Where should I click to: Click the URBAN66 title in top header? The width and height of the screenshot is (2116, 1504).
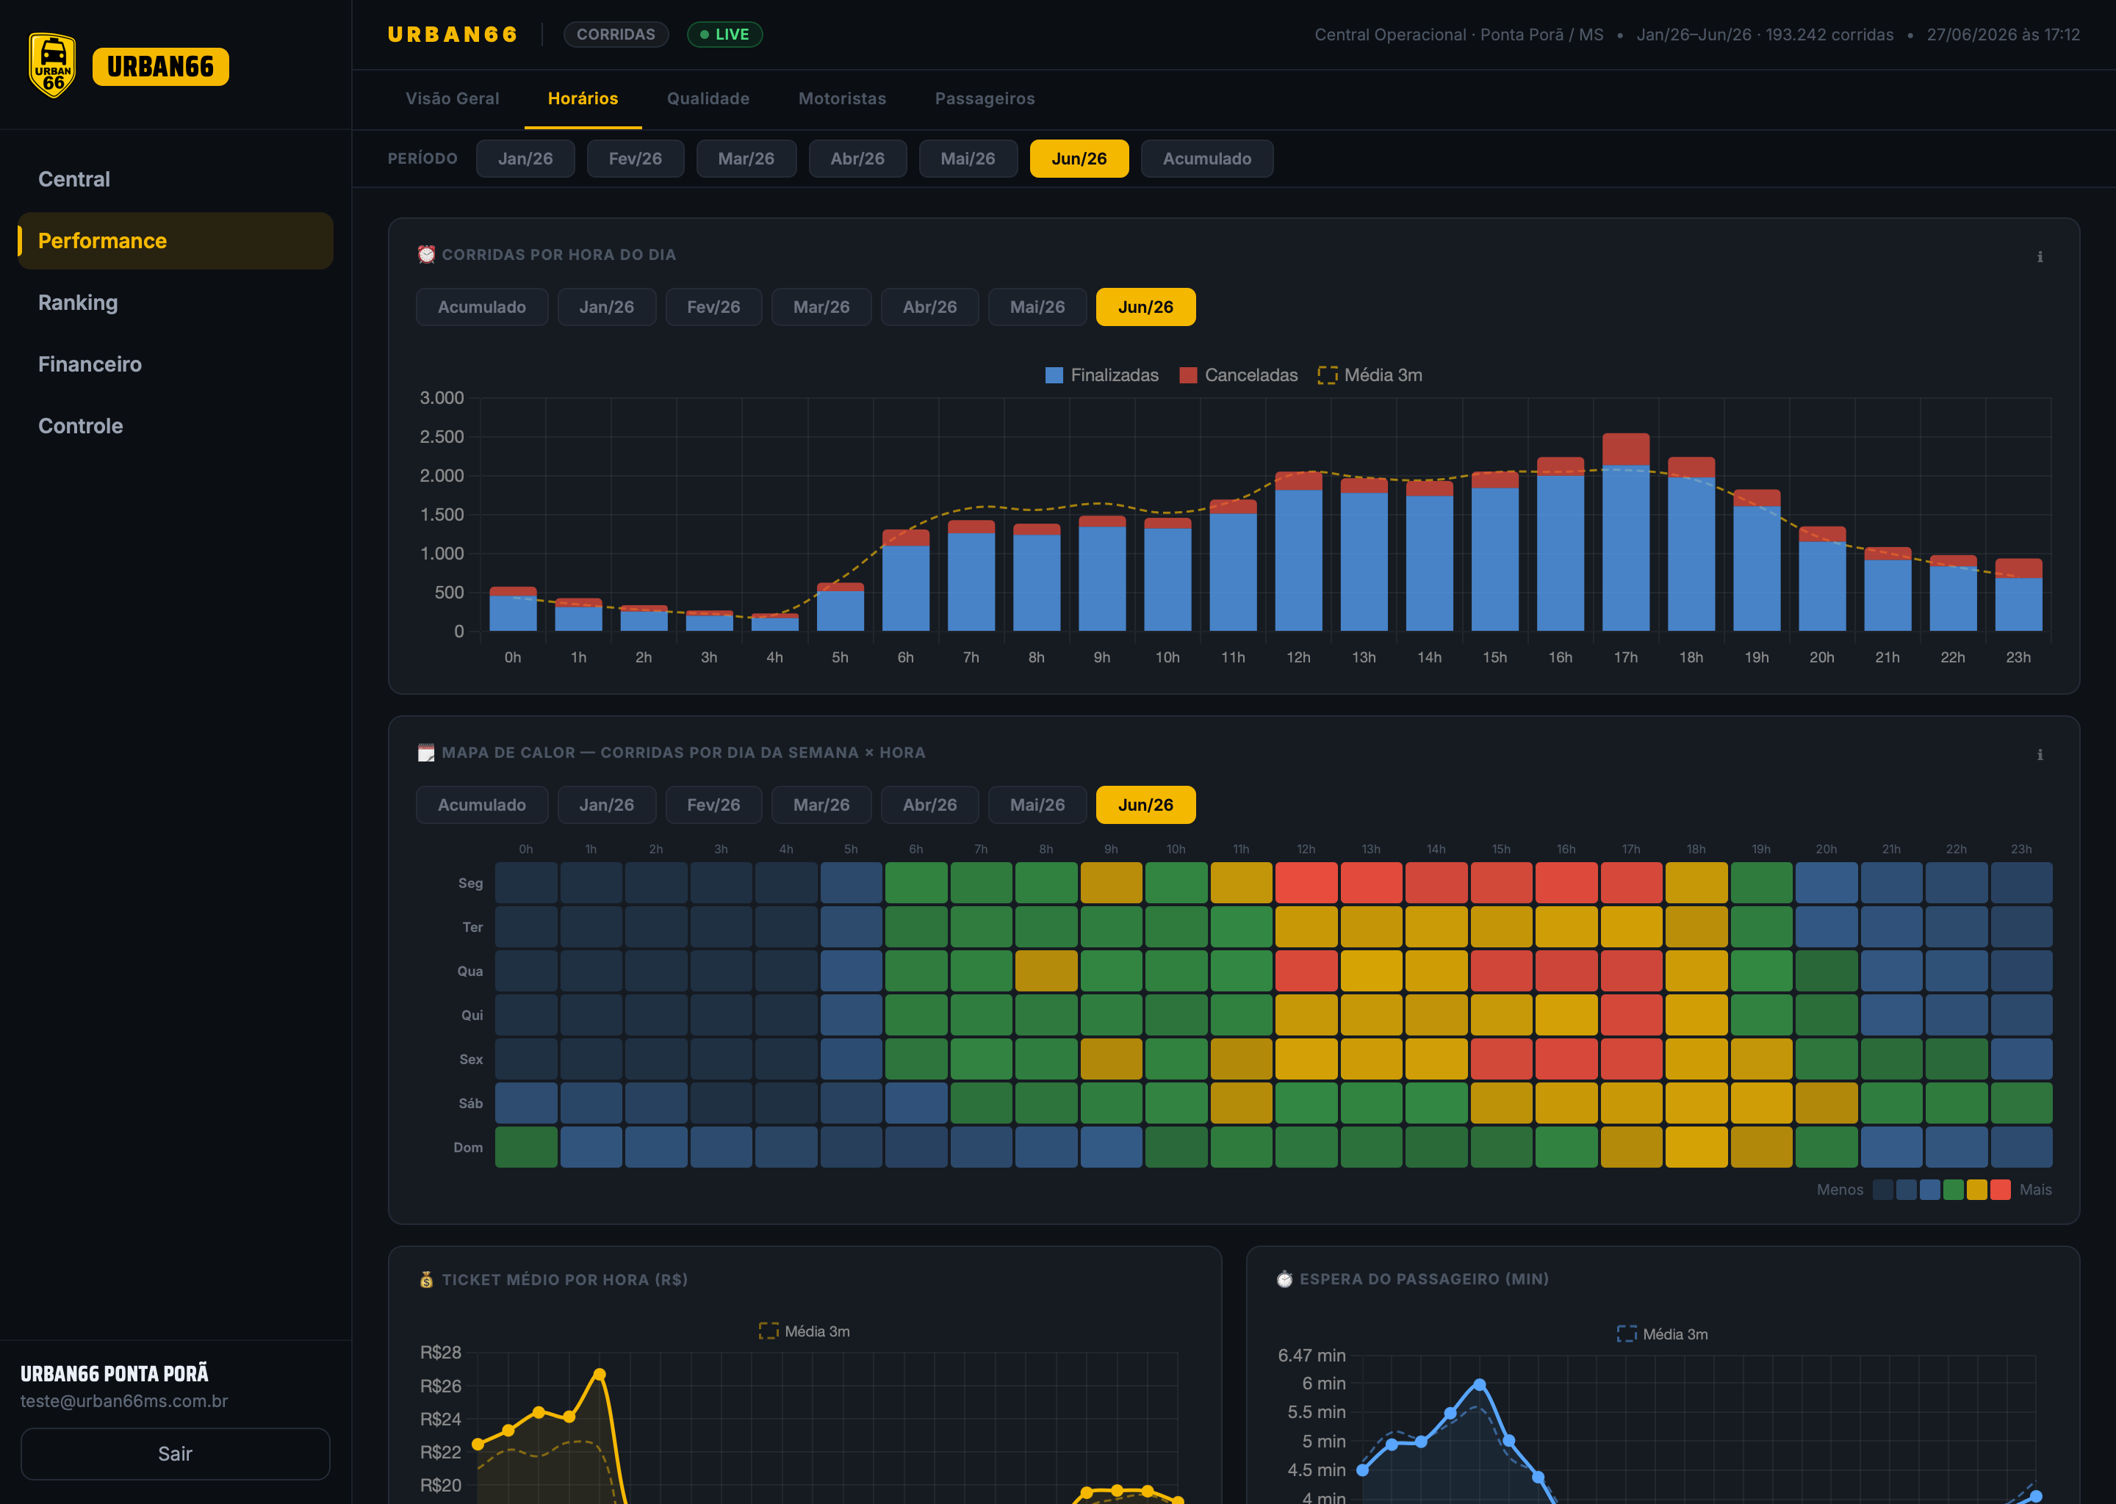pyautogui.click(x=453, y=35)
